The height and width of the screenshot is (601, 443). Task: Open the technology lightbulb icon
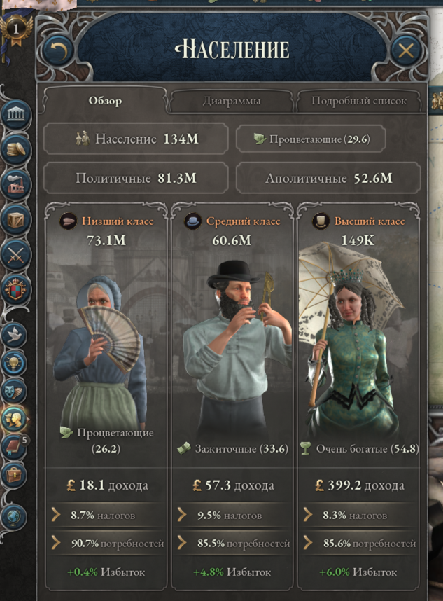coord(15,364)
